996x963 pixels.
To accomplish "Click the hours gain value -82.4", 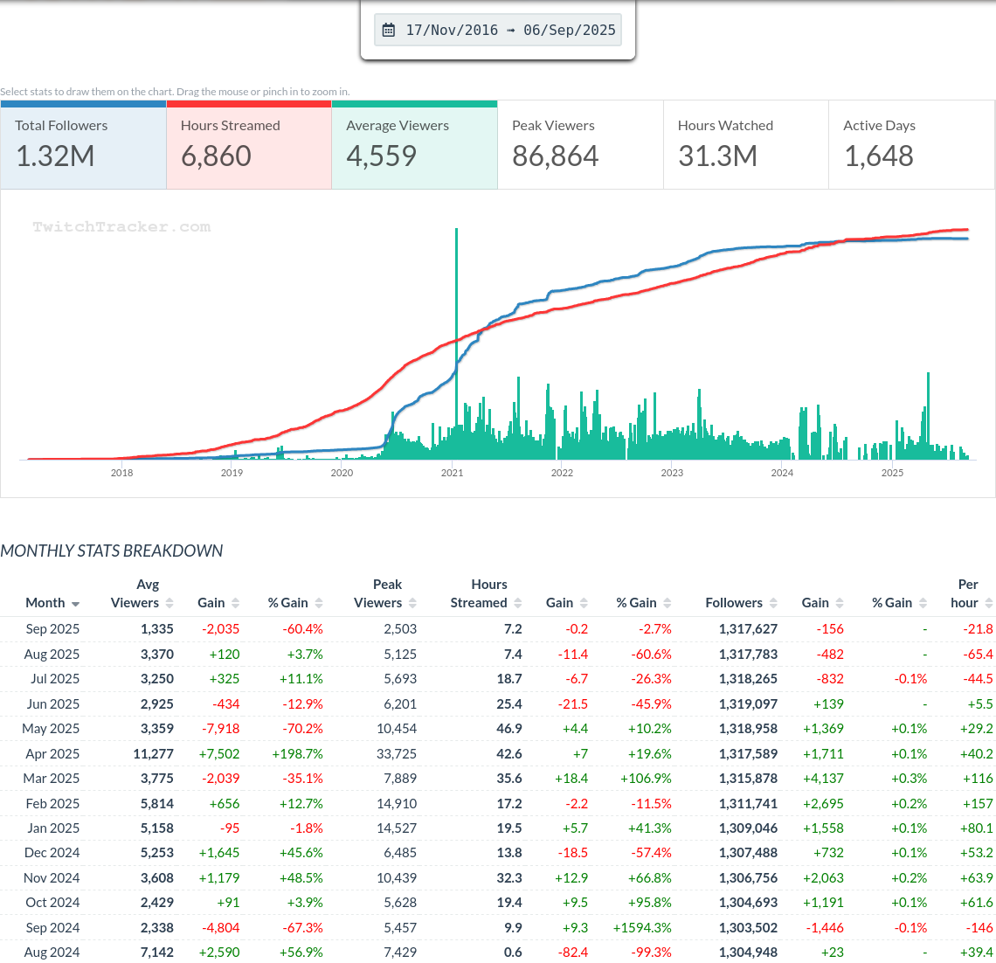I will point(571,953).
